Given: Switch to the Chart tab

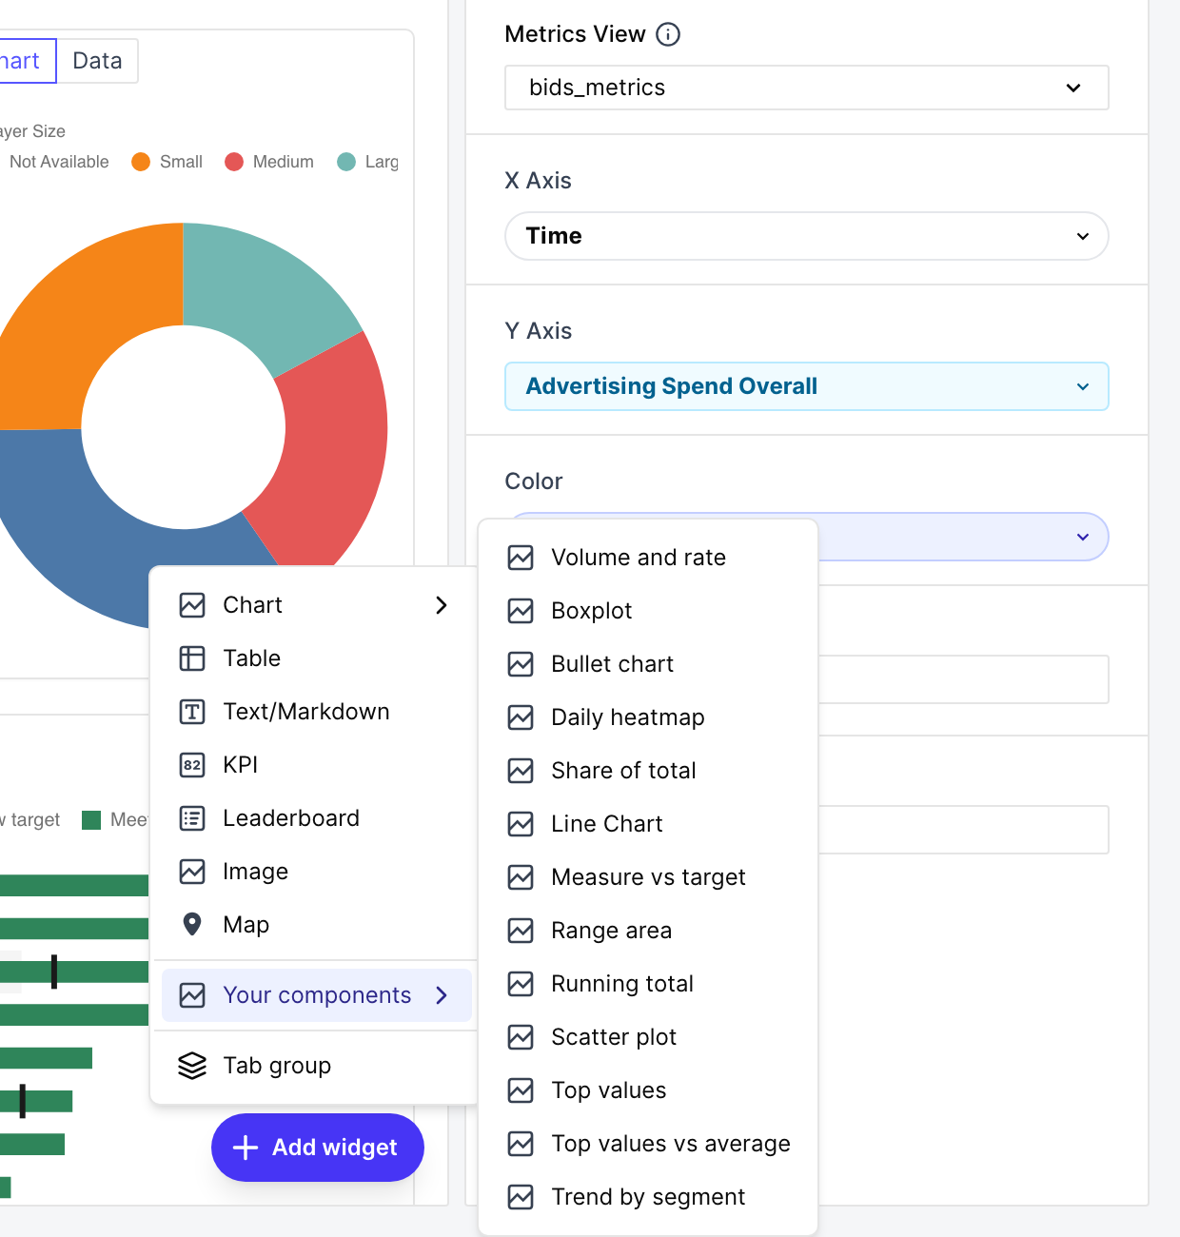Looking at the screenshot, I should tap(26, 61).
